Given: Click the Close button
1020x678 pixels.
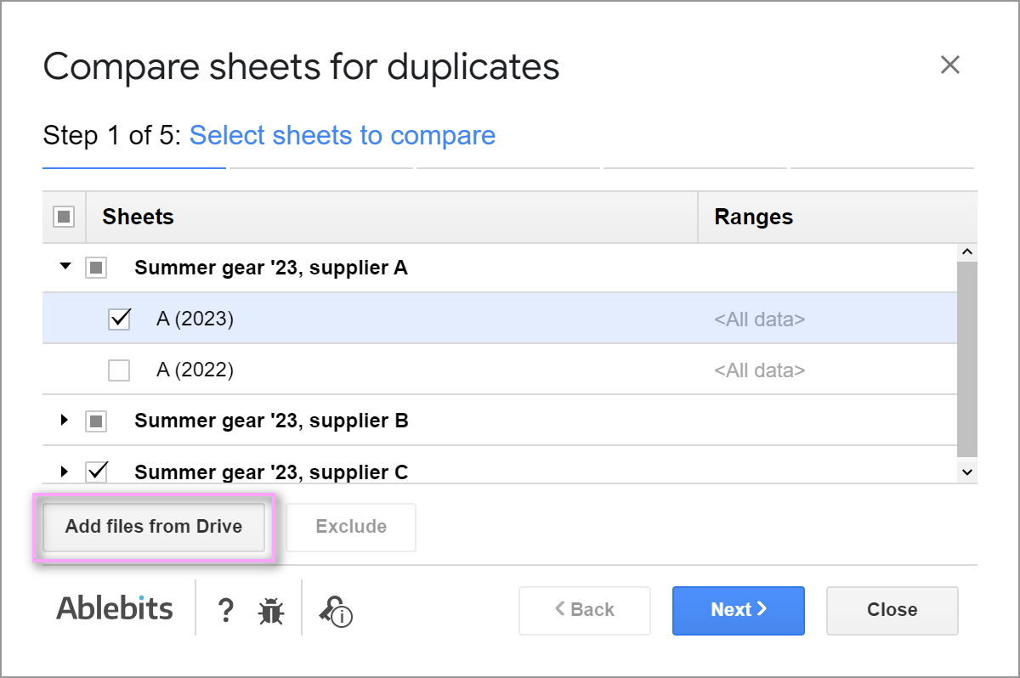Looking at the screenshot, I should [892, 610].
